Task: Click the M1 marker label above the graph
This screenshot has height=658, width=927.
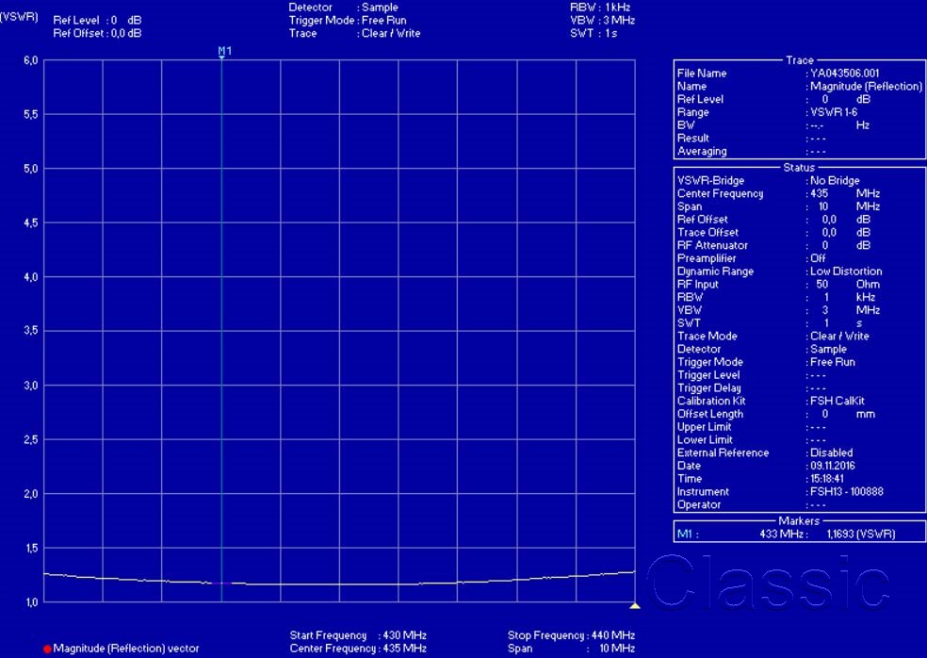Action: tap(224, 50)
